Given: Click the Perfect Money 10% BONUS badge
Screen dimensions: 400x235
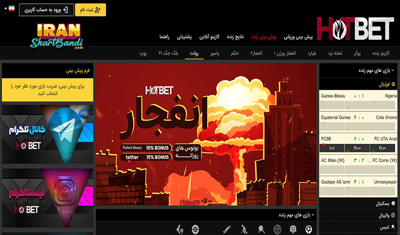Looking at the screenshot, I should pyautogui.click(x=146, y=148).
